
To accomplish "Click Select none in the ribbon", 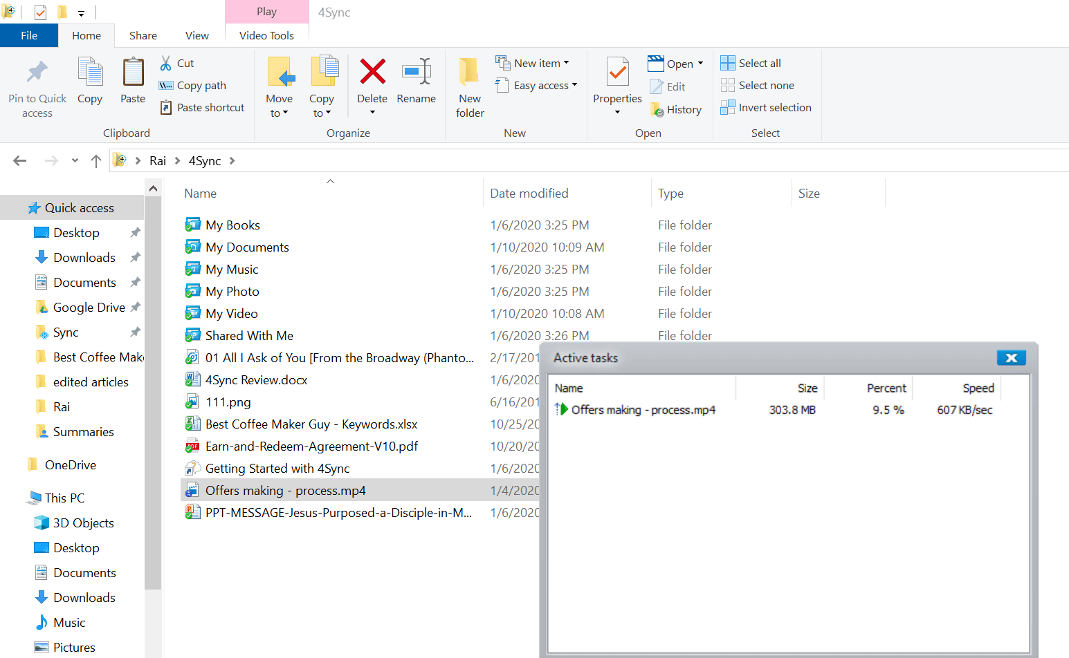I will pos(757,85).
